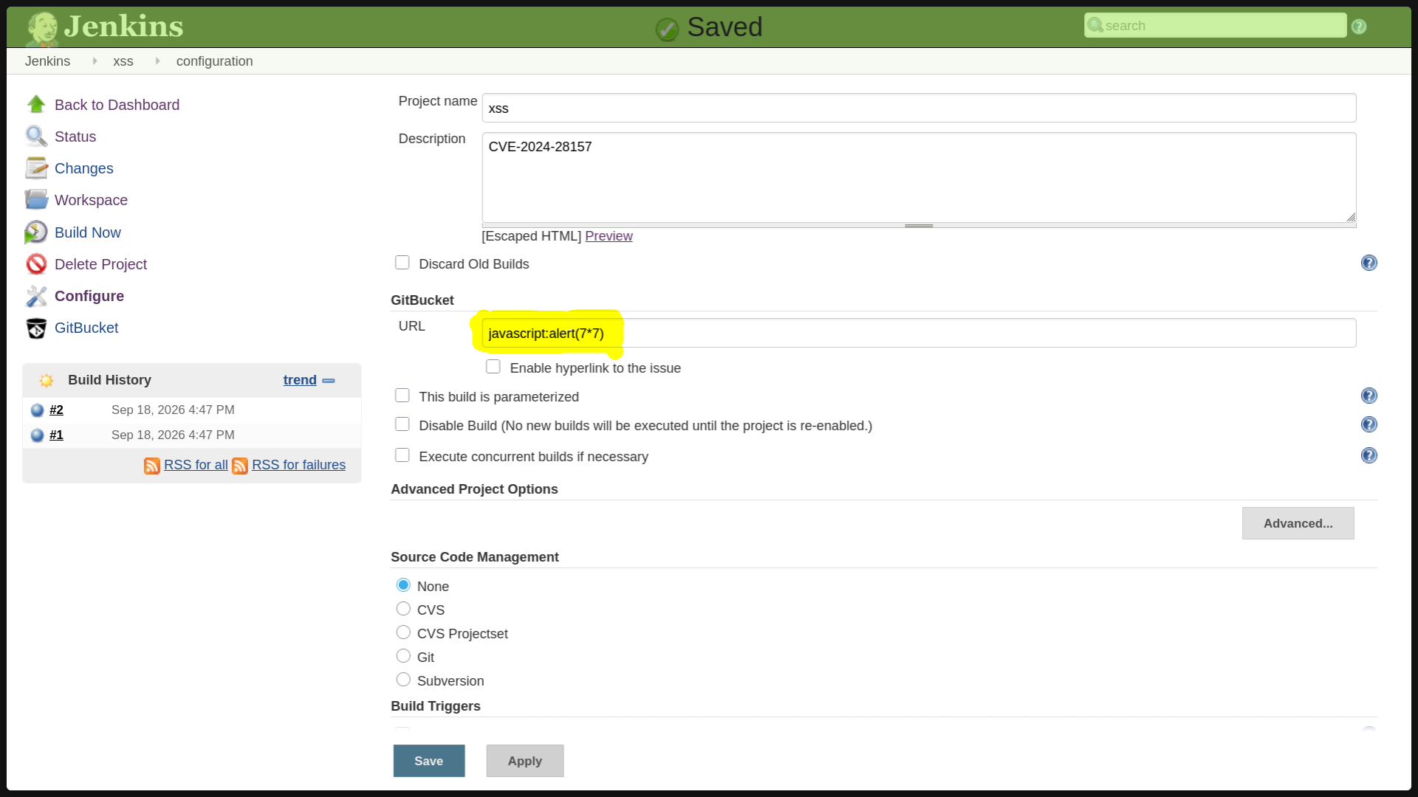Expand breadcrumb arrow after xss
Image resolution: width=1418 pixels, height=797 pixels.
click(157, 61)
